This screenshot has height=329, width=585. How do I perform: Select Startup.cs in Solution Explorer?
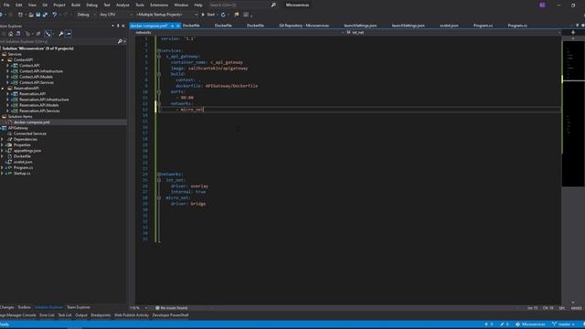point(22,174)
